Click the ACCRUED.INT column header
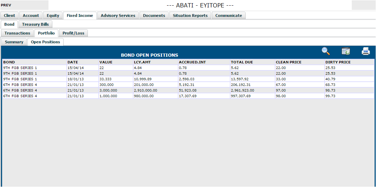This screenshot has width=376, height=187. (204, 62)
